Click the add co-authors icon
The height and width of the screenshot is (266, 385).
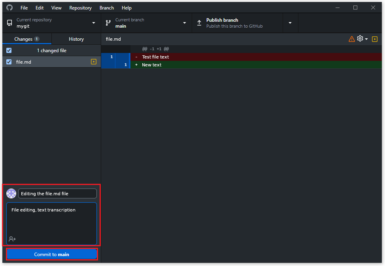pyautogui.click(x=12, y=239)
